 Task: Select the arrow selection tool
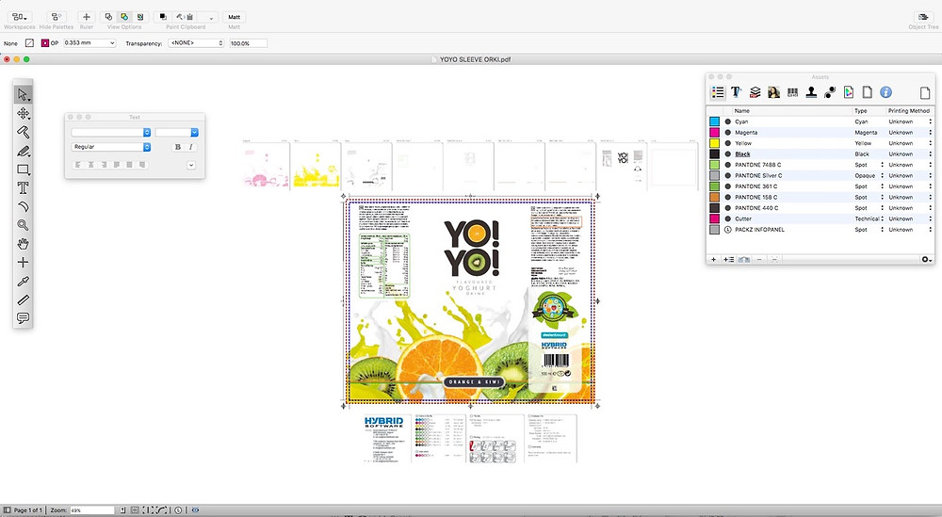pyautogui.click(x=23, y=95)
